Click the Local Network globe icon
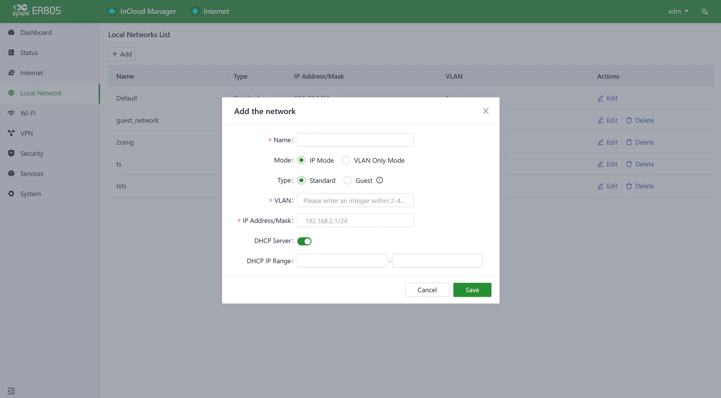The width and height of the screenshot is (721, 398). coord(11,93)
